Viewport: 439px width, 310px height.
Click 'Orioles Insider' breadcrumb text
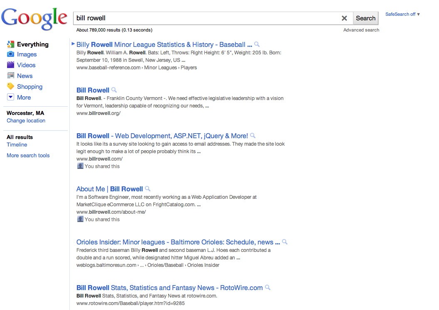tap(203, 265)
